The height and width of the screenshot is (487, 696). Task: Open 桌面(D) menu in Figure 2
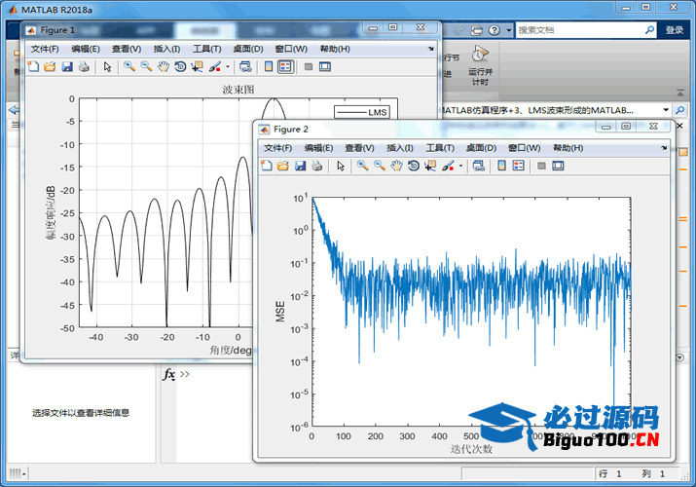pyautogui.click(x=481, y=148)
